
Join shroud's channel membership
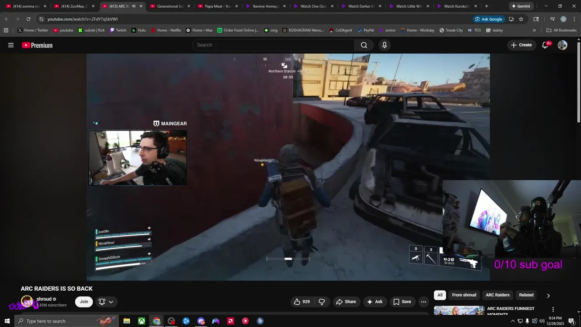[84, 302]
